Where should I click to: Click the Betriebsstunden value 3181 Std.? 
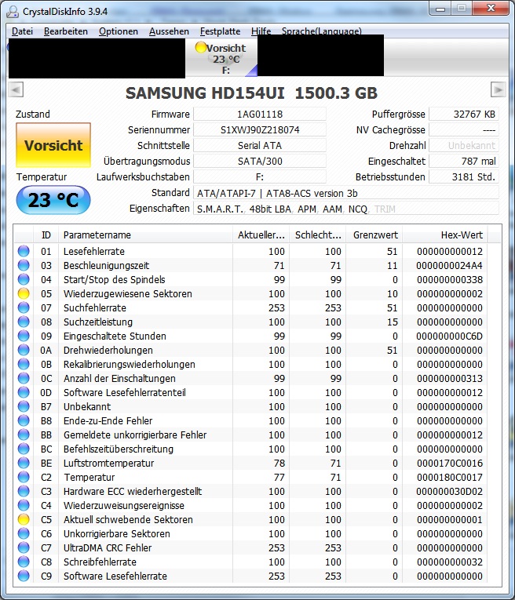pyautogui.click(x=464, y=176)
